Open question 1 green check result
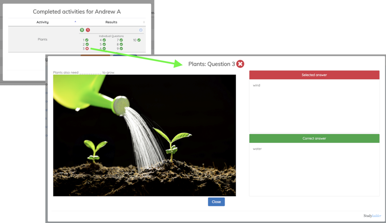 (x=86, y=40)
